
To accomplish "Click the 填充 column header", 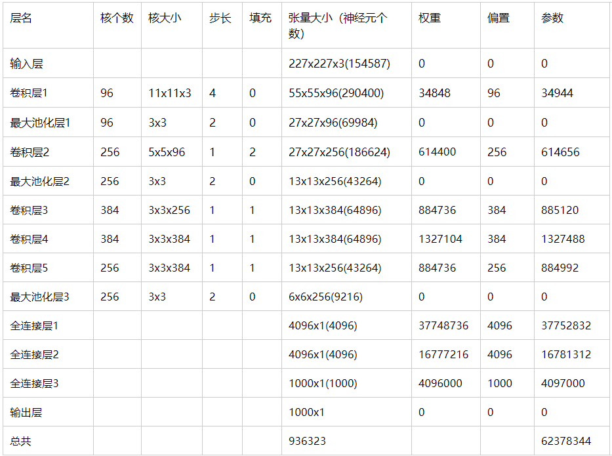I will 260,18.
